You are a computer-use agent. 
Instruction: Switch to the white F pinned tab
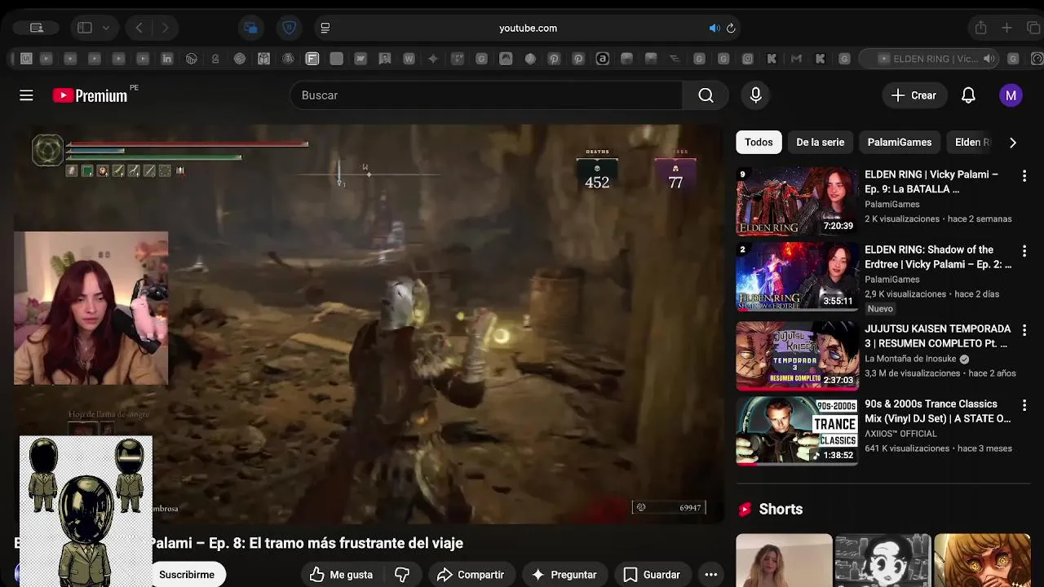[x=312, y=59]
